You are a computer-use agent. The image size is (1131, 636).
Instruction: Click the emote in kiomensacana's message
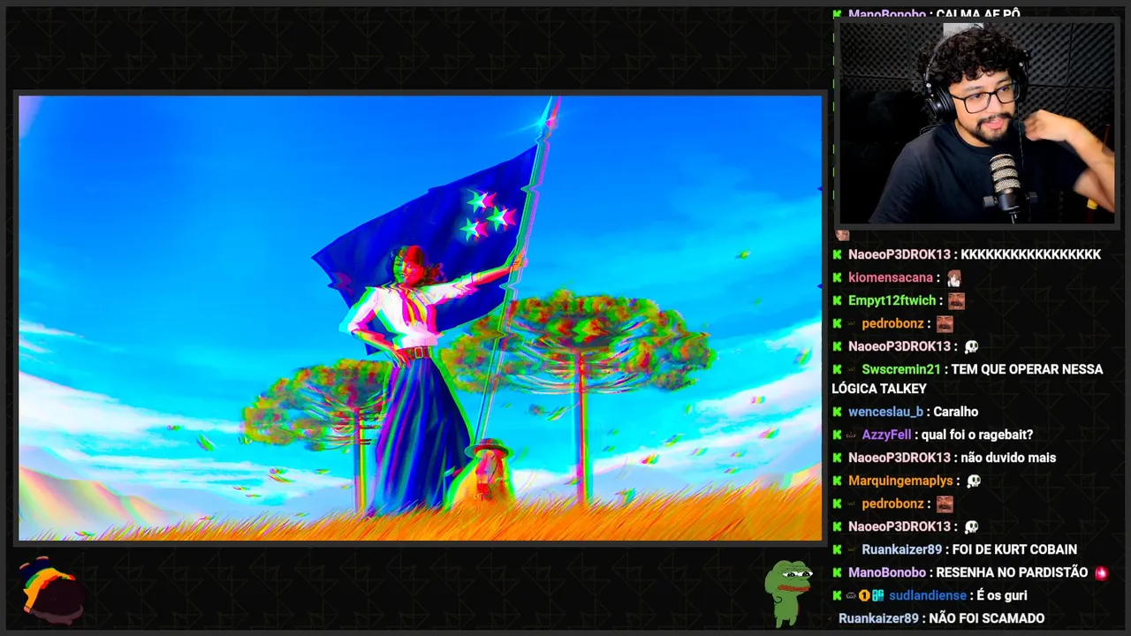point(954,278)
